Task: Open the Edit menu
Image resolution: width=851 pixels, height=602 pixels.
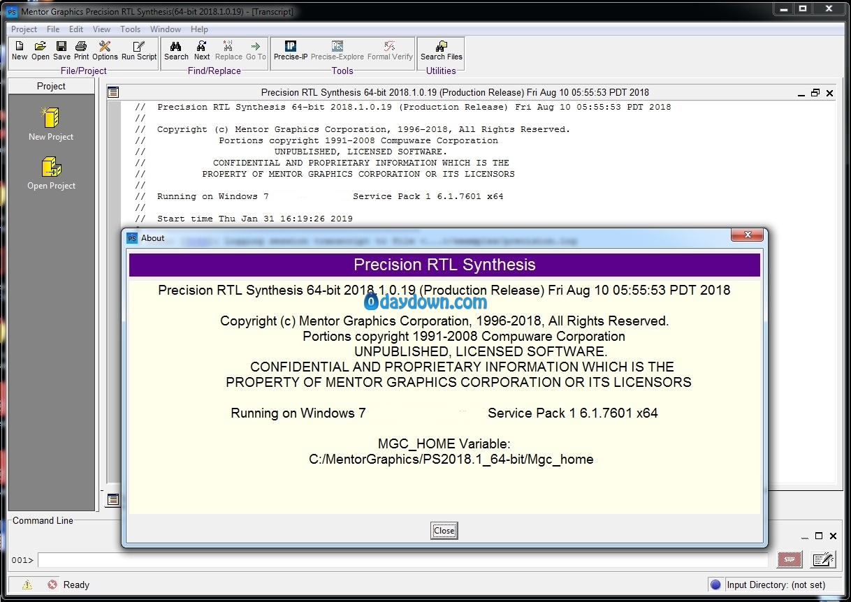Action: tap(76, 29)
